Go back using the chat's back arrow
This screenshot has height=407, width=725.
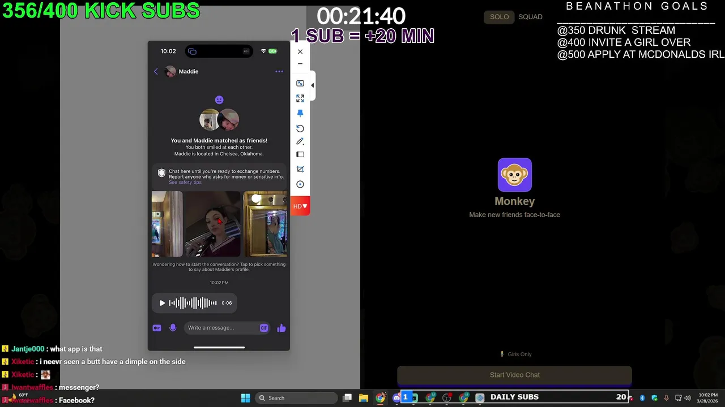(x=156, y=72)
